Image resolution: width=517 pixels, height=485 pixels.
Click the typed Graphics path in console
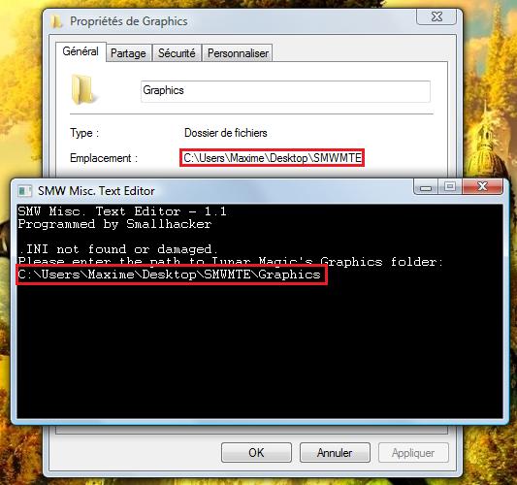pyautogui.click(x=170, y=275)
